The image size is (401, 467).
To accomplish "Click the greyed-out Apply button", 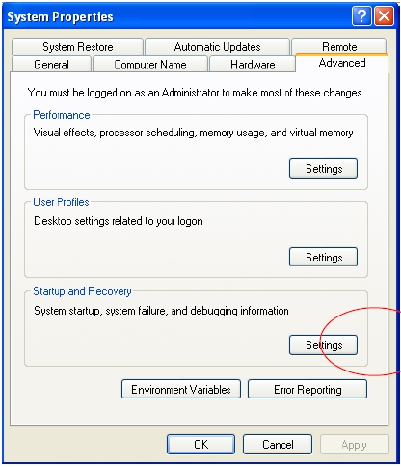I will pos(354,445).
